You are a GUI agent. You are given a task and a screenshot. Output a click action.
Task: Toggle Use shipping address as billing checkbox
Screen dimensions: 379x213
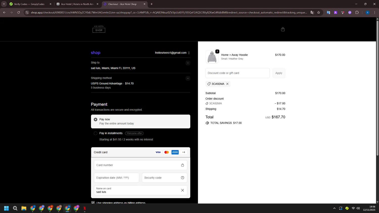click(x=93, y=202)
